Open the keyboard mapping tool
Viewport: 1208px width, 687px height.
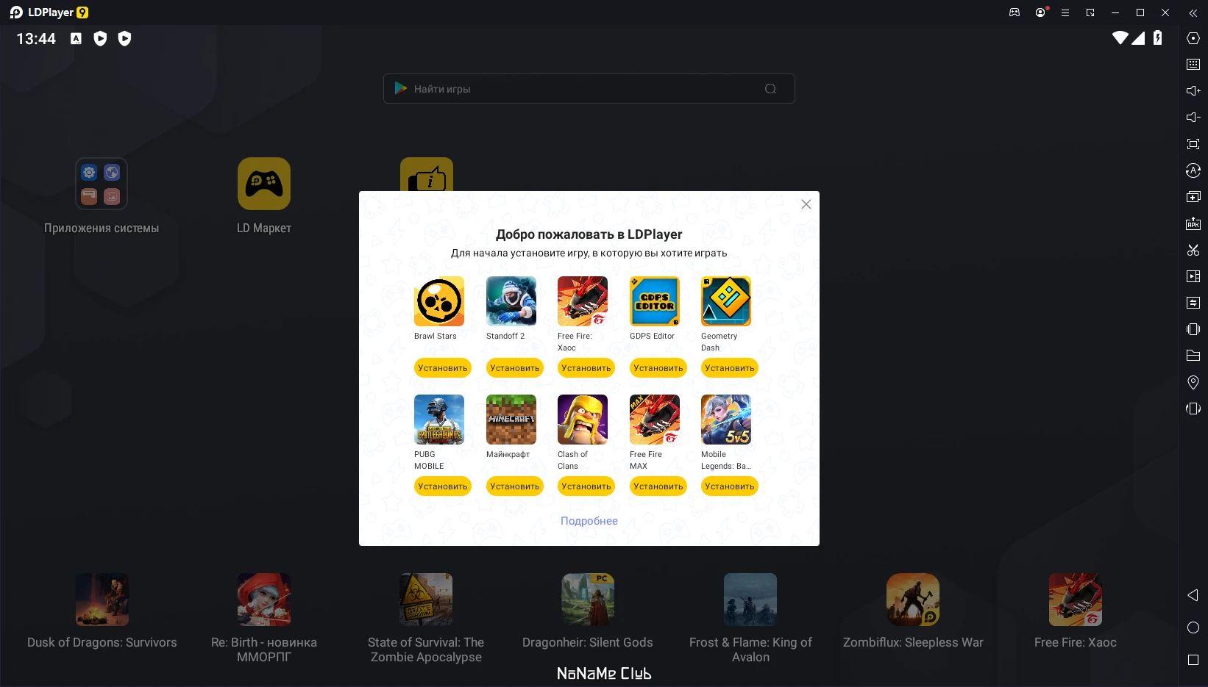point(1193,64)
